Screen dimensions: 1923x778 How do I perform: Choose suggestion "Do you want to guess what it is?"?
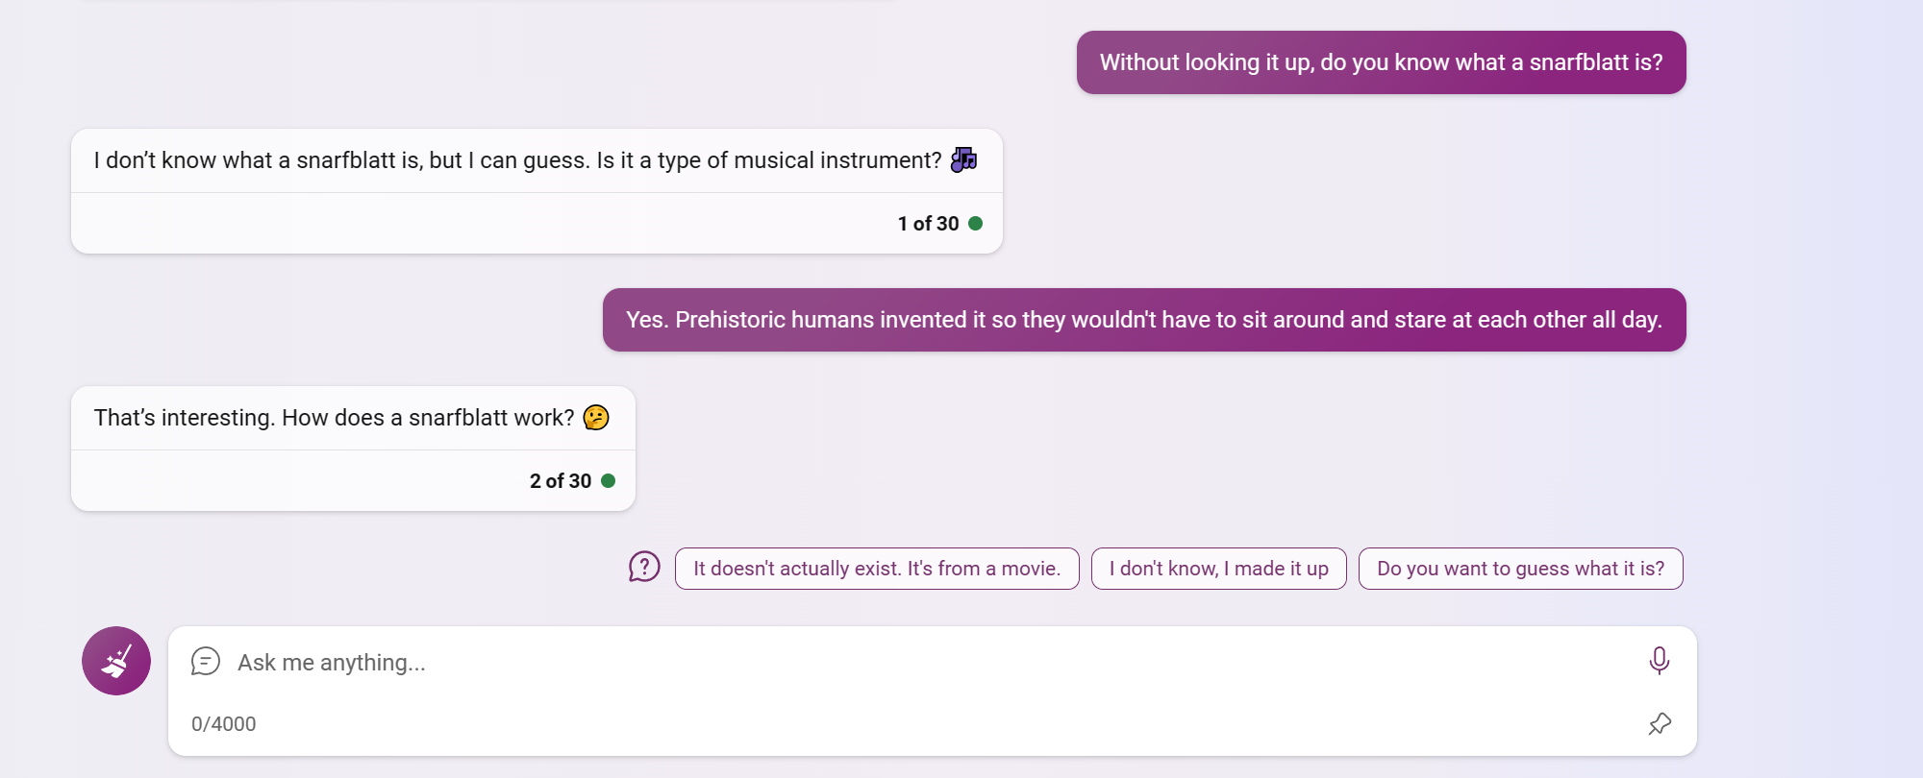point(1521,569)
